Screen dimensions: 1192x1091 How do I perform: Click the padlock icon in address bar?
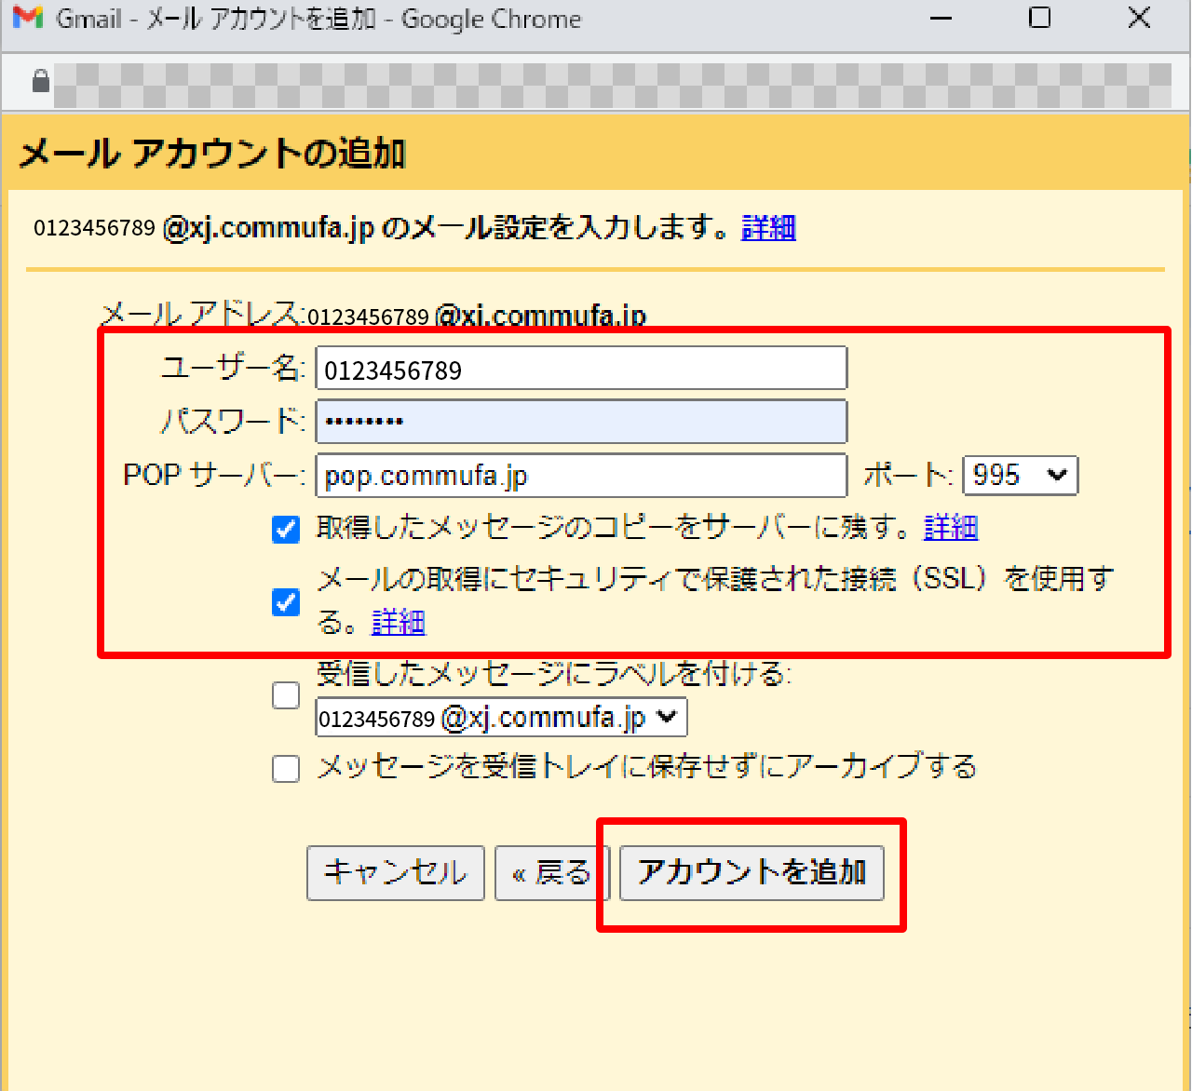(40, 82)
